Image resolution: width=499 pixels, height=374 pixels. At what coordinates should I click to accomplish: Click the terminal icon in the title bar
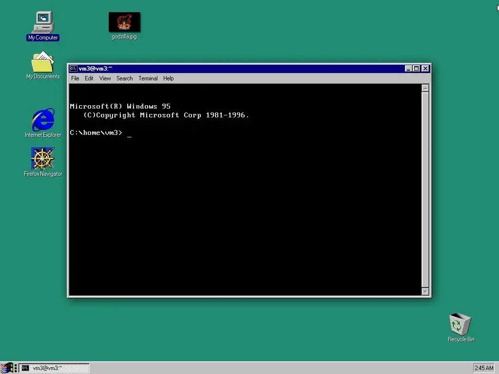73,68
